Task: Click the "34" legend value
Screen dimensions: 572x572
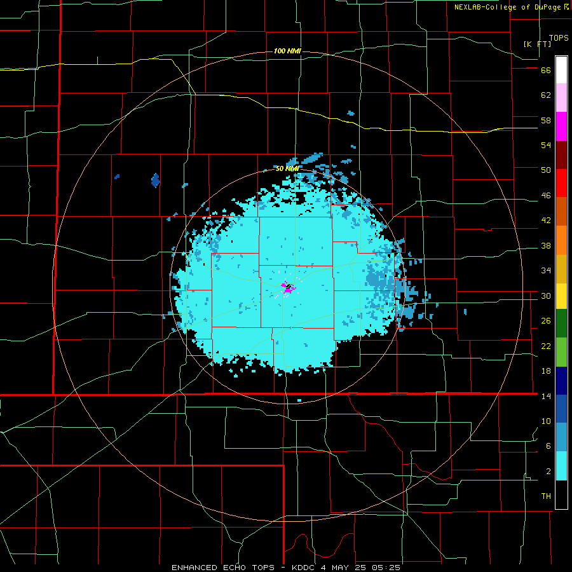Action: (546, 270)
